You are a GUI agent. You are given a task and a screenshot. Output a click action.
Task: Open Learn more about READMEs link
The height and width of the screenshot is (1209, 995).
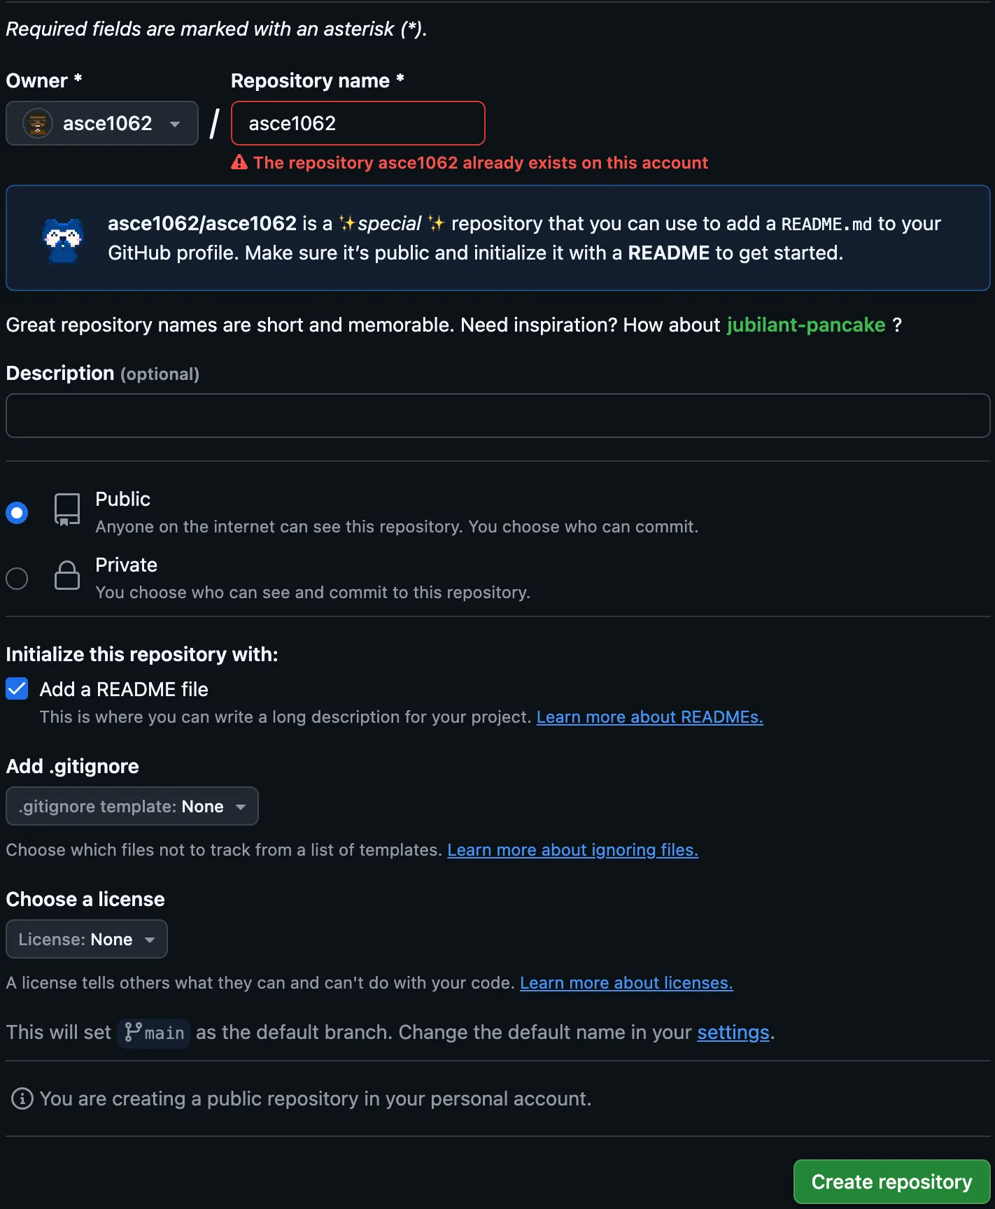tap(649, 717)
